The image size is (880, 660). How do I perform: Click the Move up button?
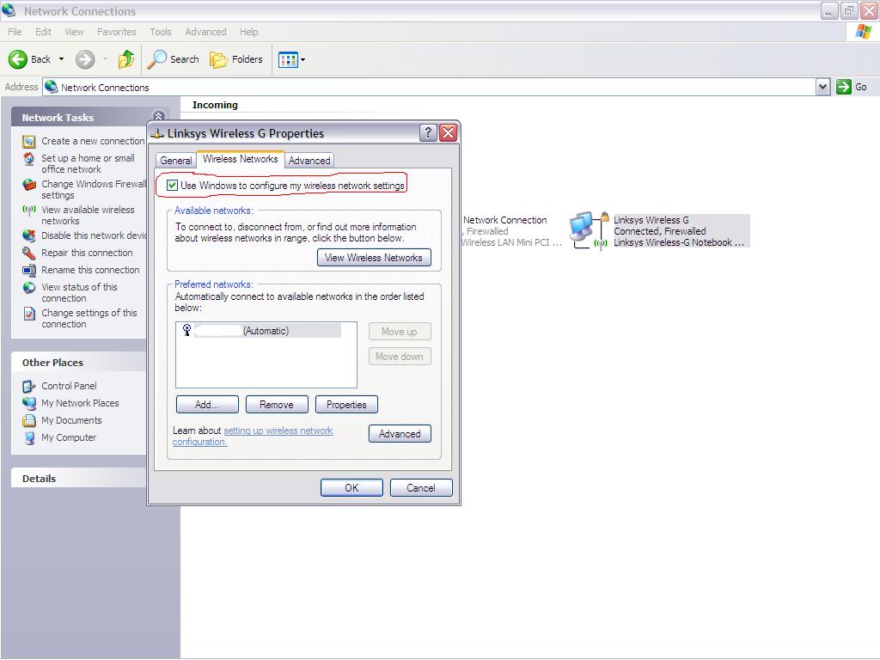400,332
